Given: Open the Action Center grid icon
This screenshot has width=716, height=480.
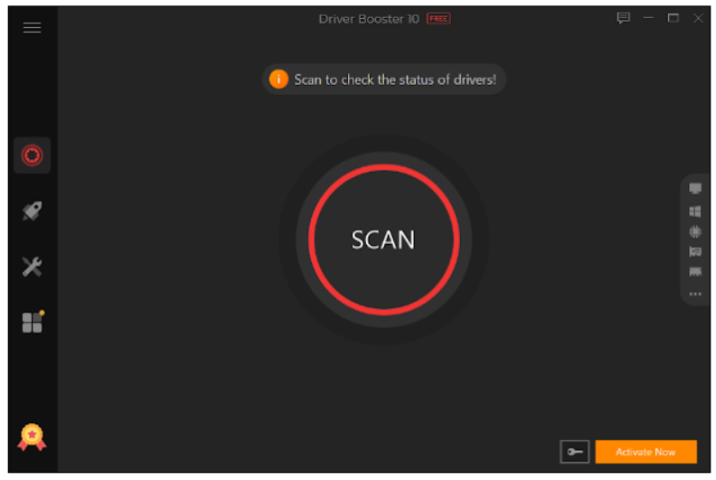Looking at the screenshot, I should [x=33, y=322].
